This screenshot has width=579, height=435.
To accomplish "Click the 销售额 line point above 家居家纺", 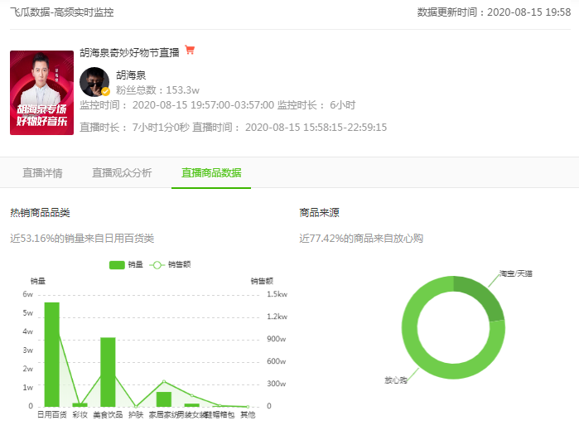I will pyautogui.click(x=164, y=381).
